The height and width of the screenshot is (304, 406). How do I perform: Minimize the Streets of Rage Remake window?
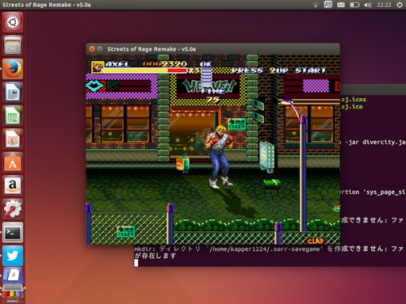(100, 49)
